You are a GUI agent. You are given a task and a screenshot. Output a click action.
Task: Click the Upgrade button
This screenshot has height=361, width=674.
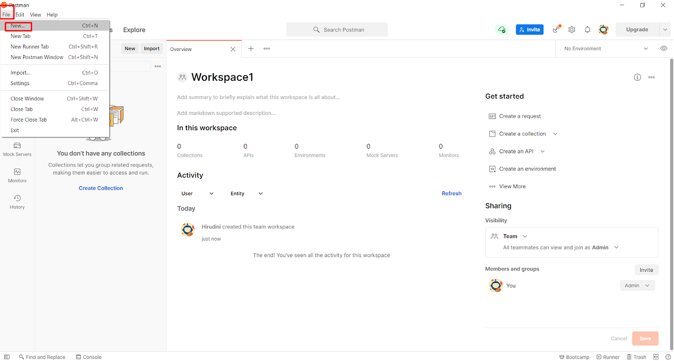click(x=637, y=30)
